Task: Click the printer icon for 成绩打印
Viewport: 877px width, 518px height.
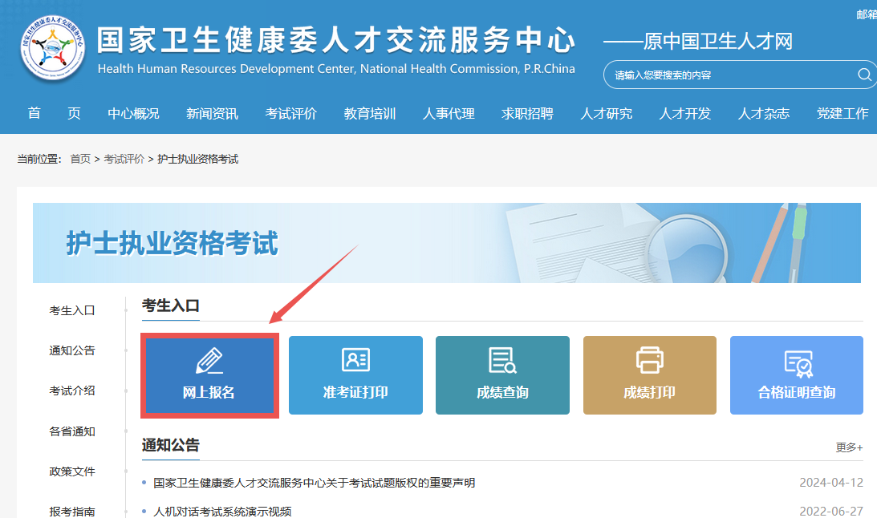Action: click(x=649, y=360)
